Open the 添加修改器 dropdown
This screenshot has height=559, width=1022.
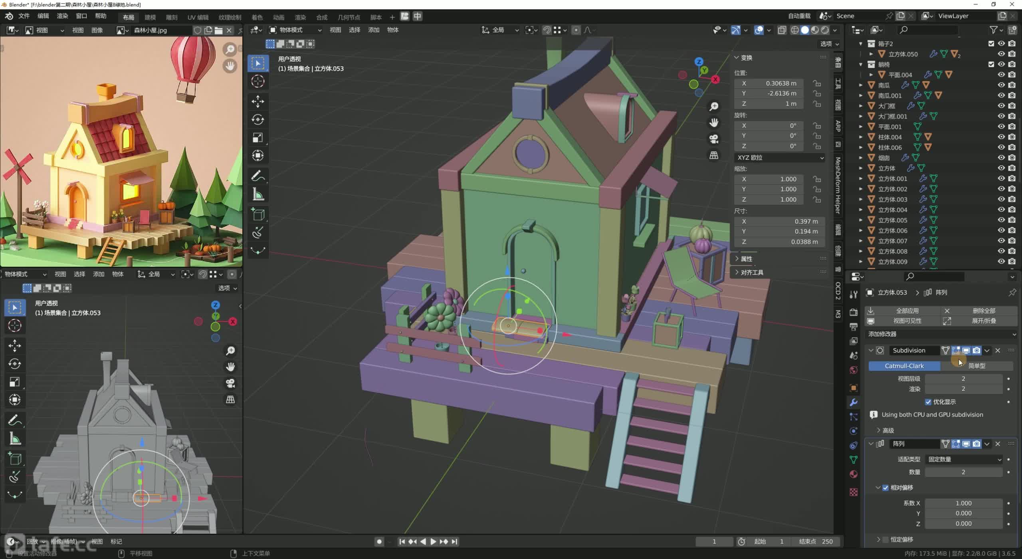pos(941,334)
